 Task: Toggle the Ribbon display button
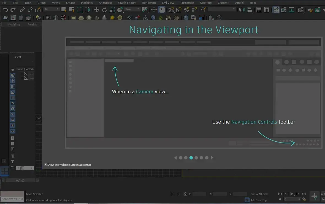tap(276, 10)
